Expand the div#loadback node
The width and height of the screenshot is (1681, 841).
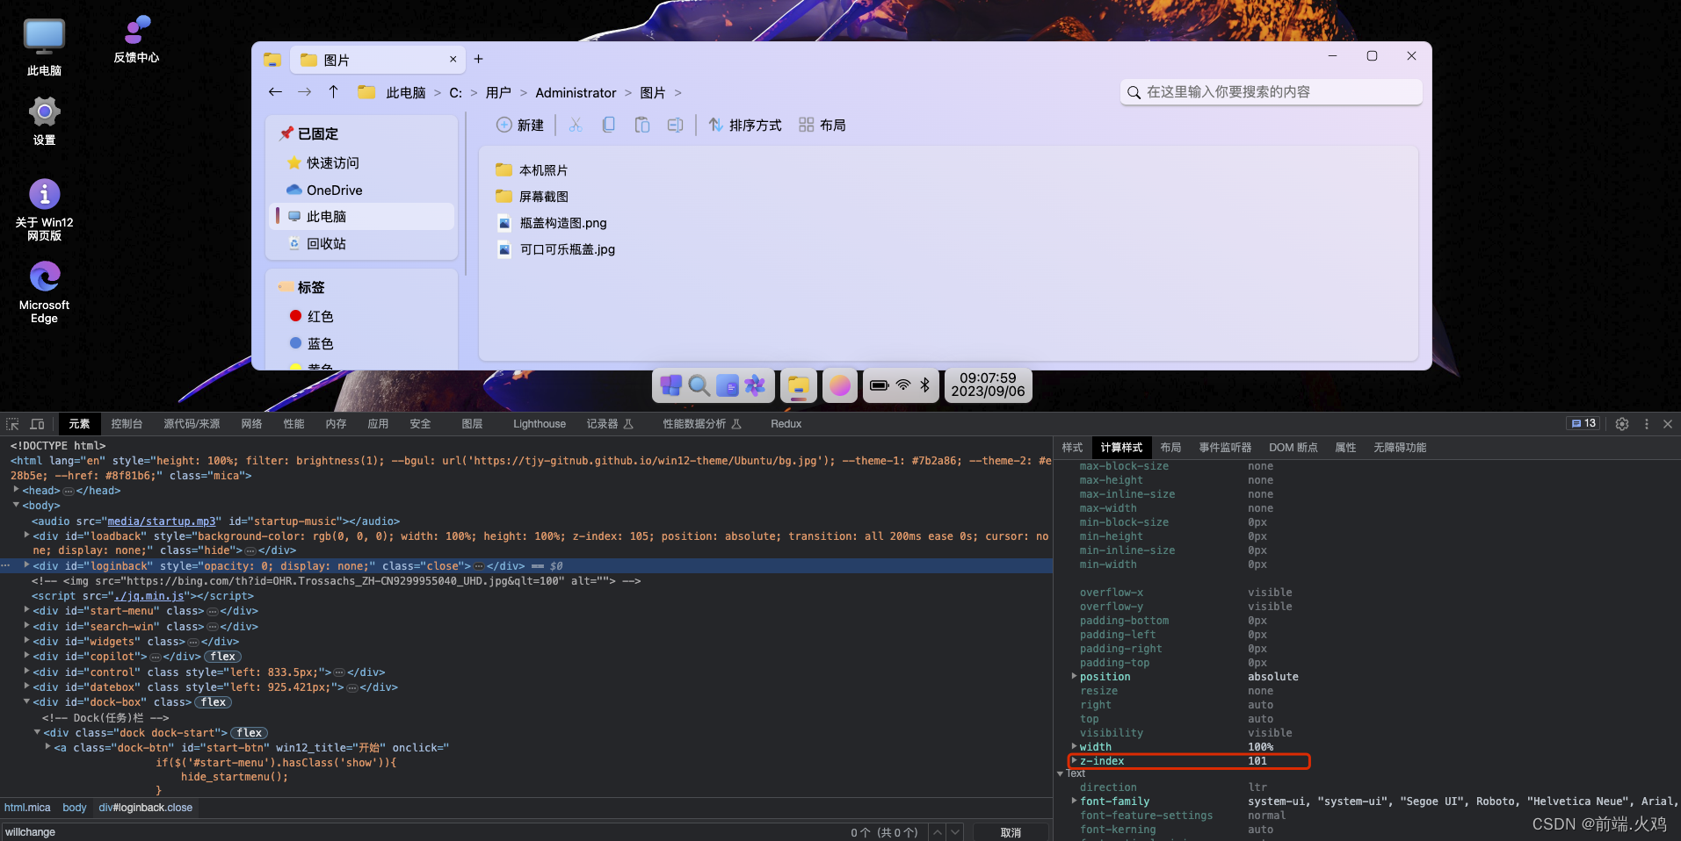26,536
